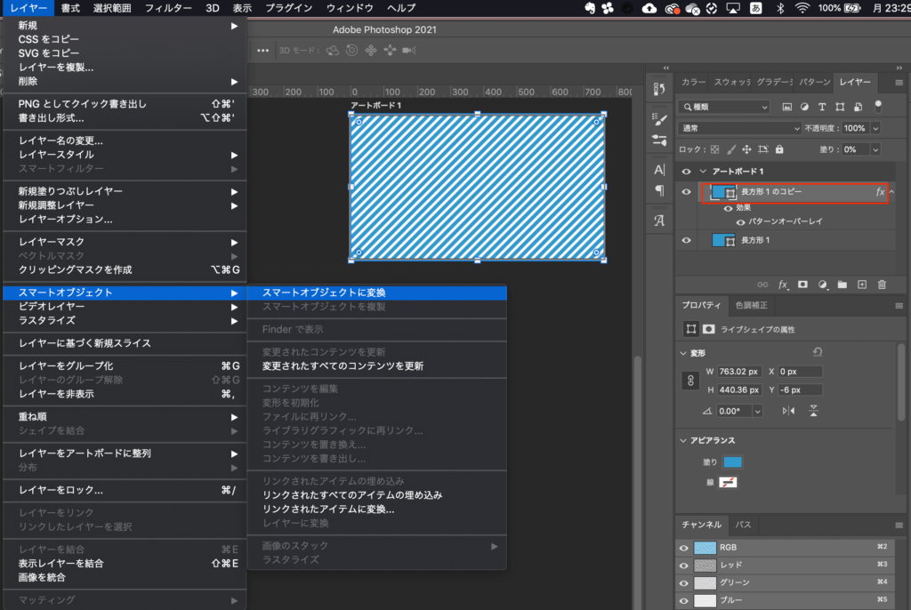Create a new group with the folder icon
Screen dimensions: 911x610
coord(842,285)
